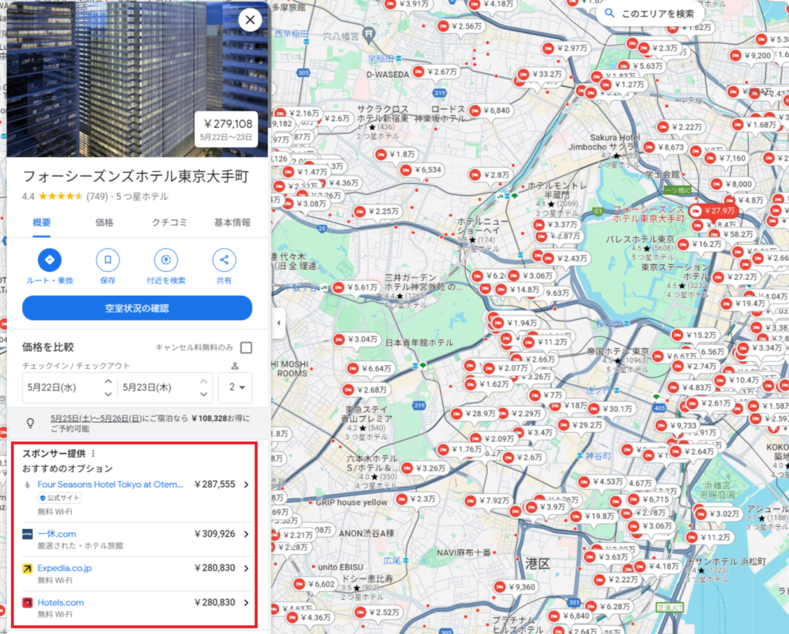The height and width of the screenshot is (634, 789).
Task: Select the ¥28.9万 hotel price marker
Action: pos(474,414)
